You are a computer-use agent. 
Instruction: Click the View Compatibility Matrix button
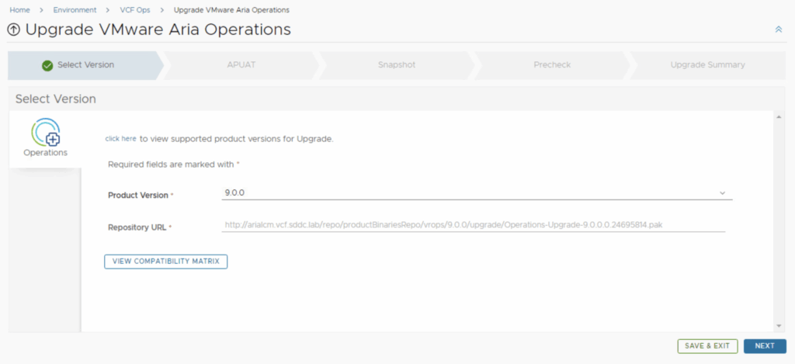point(165,262)
